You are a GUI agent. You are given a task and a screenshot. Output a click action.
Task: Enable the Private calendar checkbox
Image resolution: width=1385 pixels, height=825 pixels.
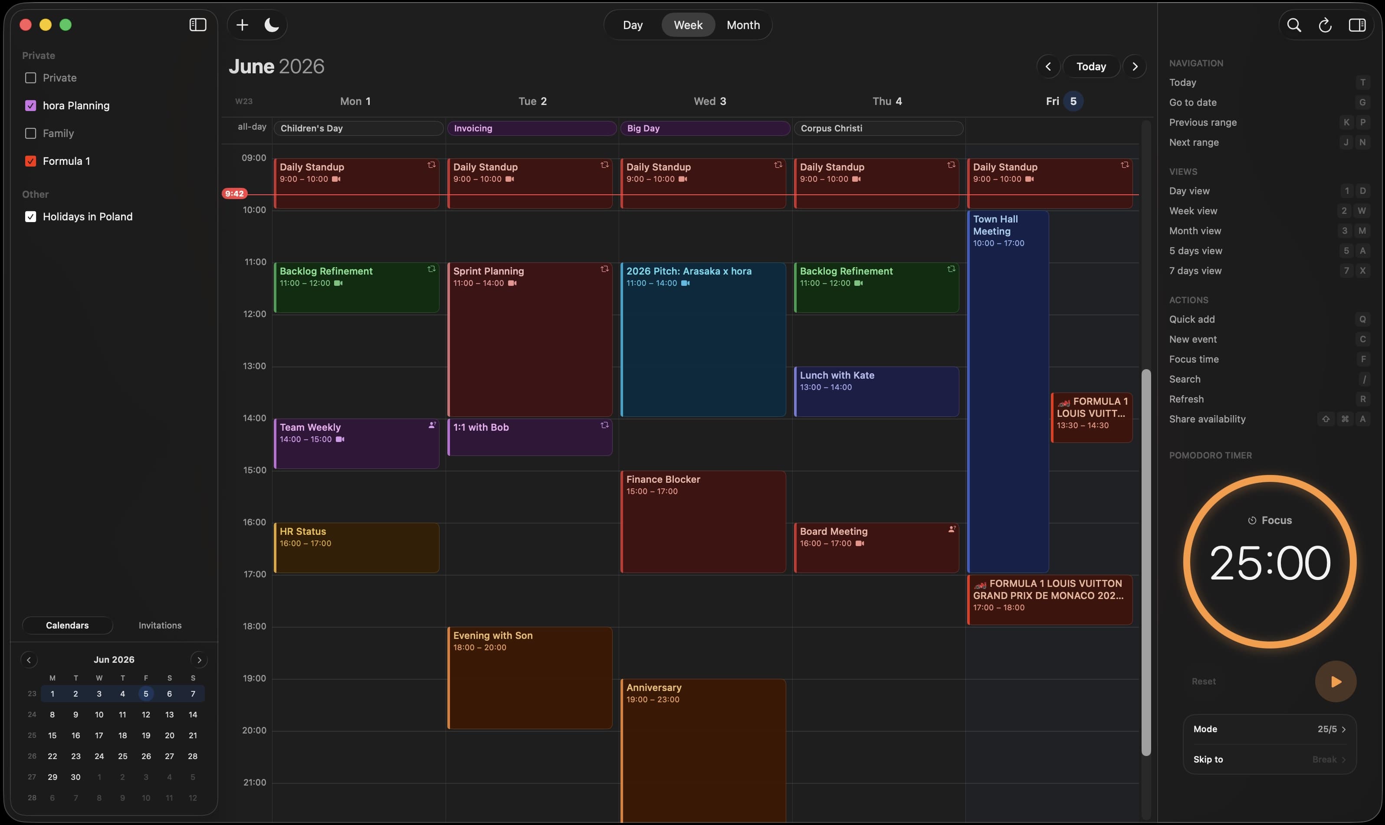tap(30, 78)
